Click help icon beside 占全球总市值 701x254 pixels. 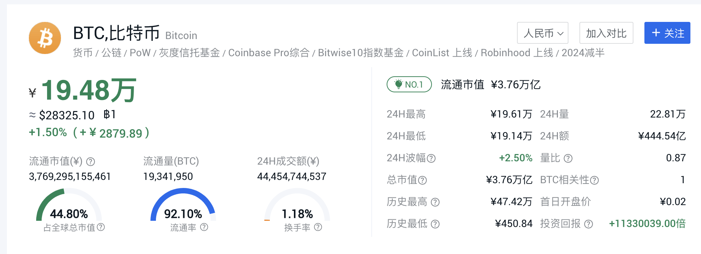[x=101, y=227]
